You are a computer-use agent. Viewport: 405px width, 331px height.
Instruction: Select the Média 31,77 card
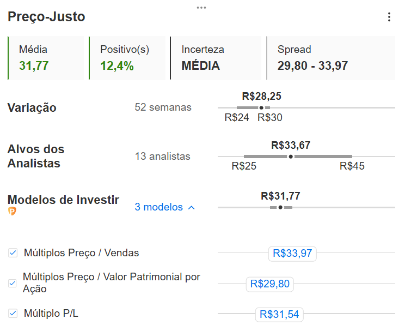click(46, 58)
